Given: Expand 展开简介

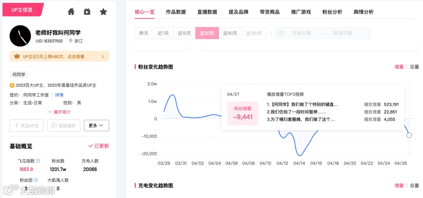Looking at the screenshot, I should (60, 112).
